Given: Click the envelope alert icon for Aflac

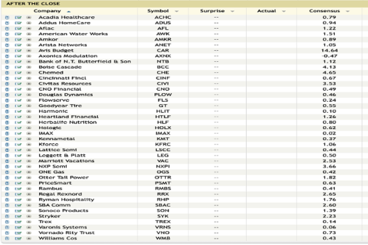Looking at the screenshot, I should (18, 28).
